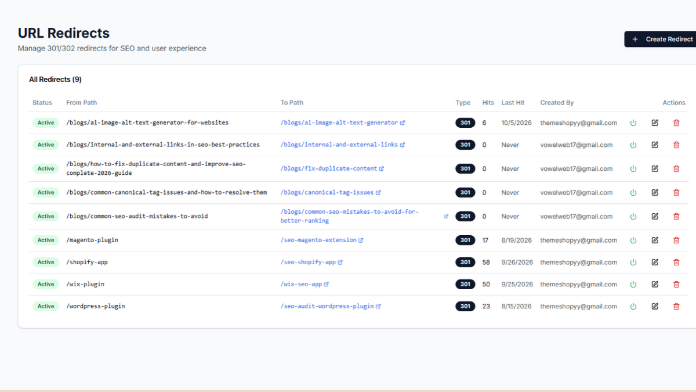Delete the how-to-fix-duplicate-content redirect

point(676,168)
